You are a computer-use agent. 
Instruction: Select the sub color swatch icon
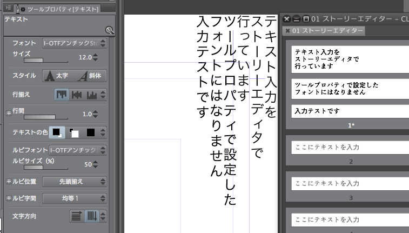[73, 132]
